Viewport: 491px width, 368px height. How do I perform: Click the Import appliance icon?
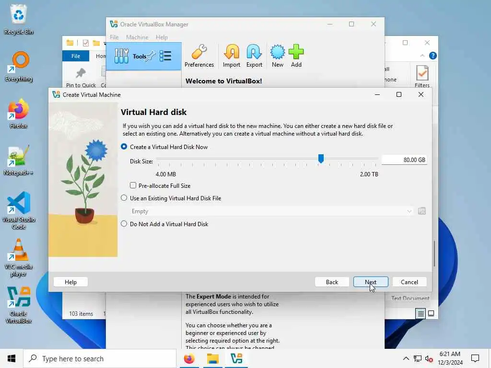[232, 56]
